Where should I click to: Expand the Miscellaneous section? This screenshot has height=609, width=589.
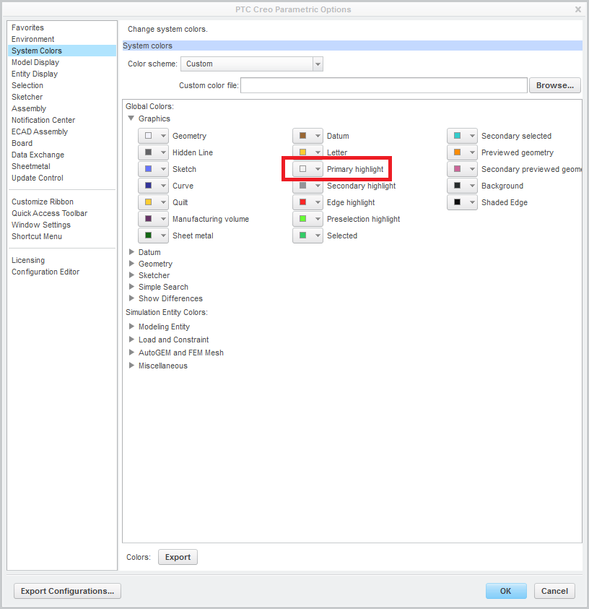tap(131, 366)
